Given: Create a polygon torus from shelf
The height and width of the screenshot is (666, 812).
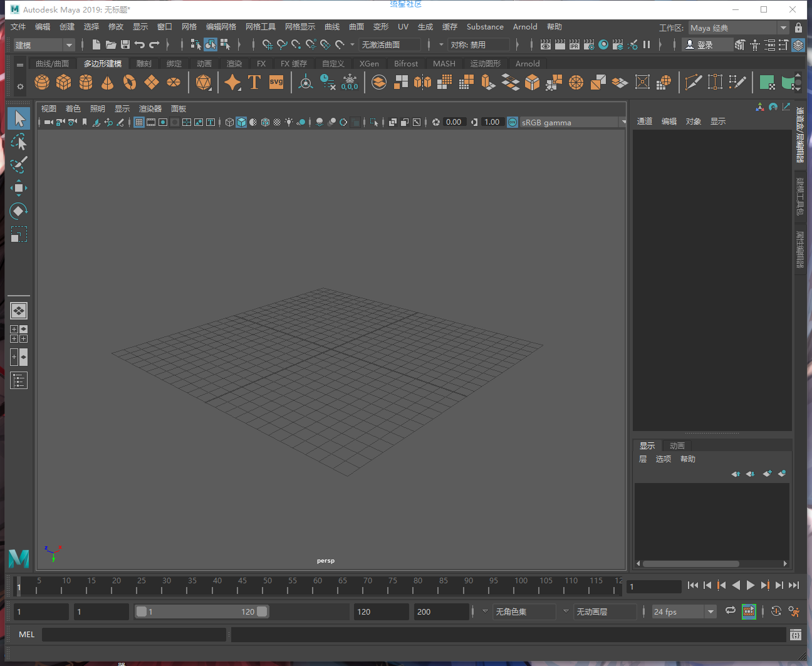Looking at the screenshot, I should tap(130, 82).
